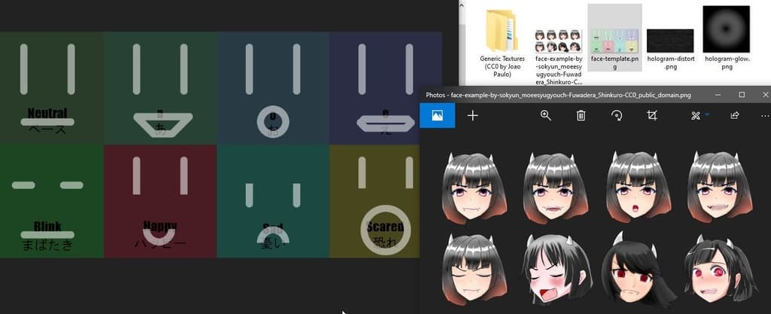Image resolution: width=771 pixels, height=314 pixels.
Task: Click the Explorer scrollbar up arrow
Action: point(462,4)
